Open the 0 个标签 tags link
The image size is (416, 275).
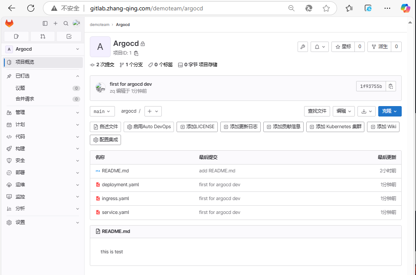161,65
